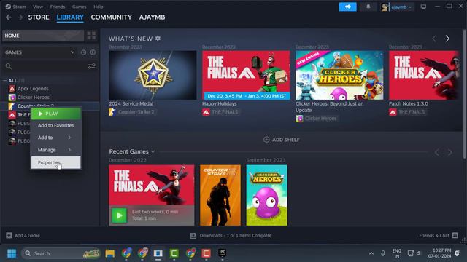Open Epic Games Launcher from taskbar

tap(222, 253)
